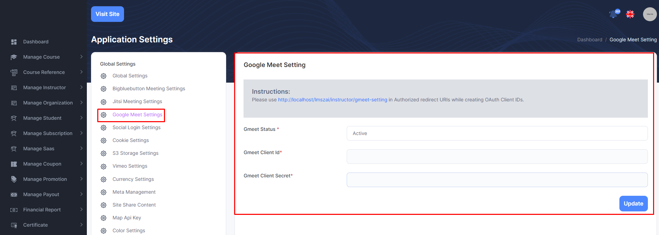The width and height of the screenshot is (659, 235).
Task: Click the Manage Promotion tag icon
Action: click(14, 179)
